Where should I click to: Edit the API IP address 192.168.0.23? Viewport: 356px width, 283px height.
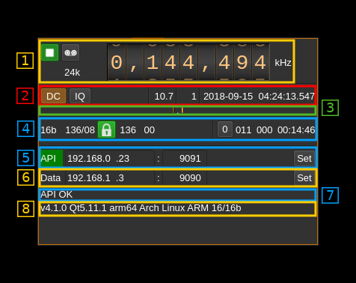point(110,158)
